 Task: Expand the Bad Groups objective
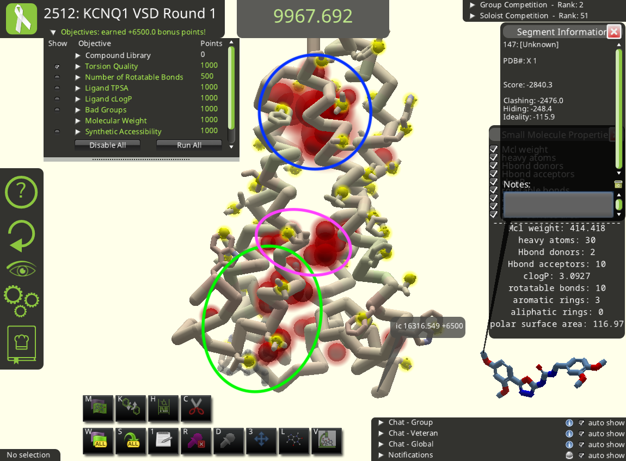[x=78, y=110]
